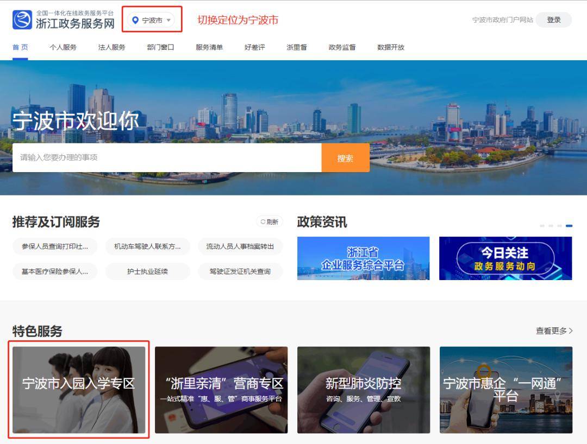Open the 宁波市 city dropdown arrow

point(168,20)
